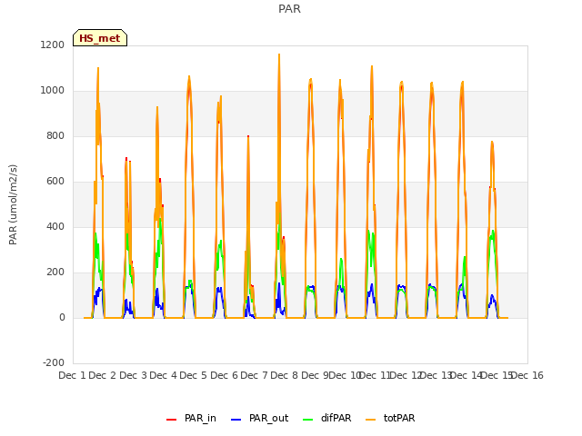
Task: Click the HS_met label box
Action: coord(100,38)
